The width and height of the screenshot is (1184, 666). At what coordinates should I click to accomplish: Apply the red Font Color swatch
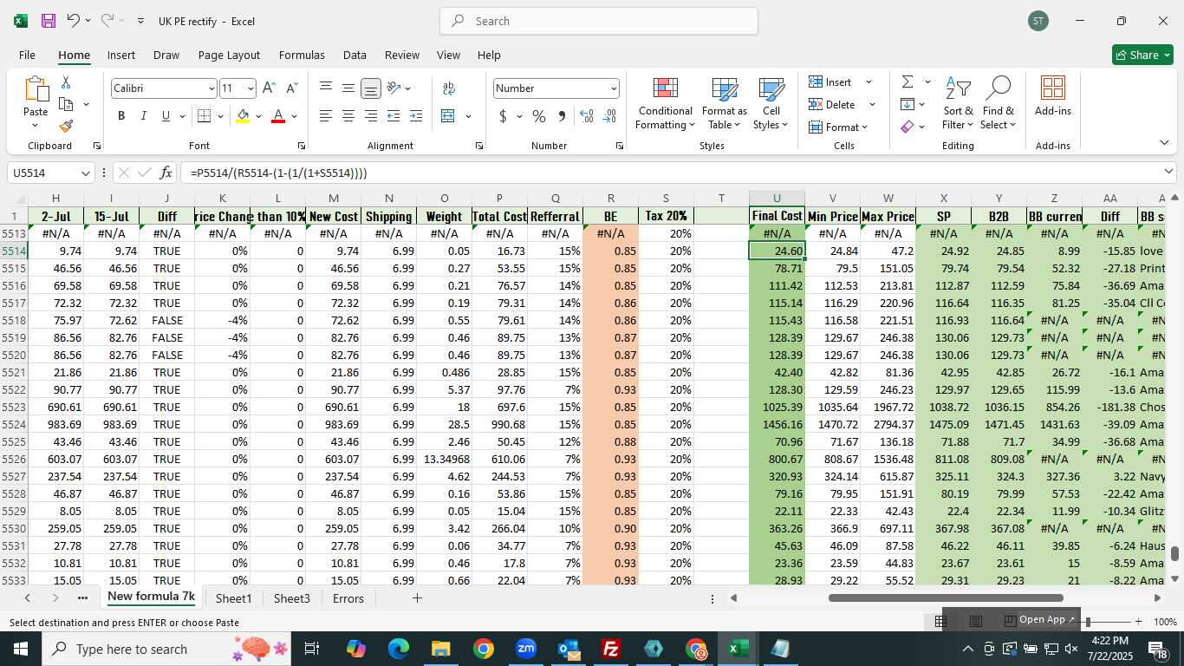click(278, 116)
